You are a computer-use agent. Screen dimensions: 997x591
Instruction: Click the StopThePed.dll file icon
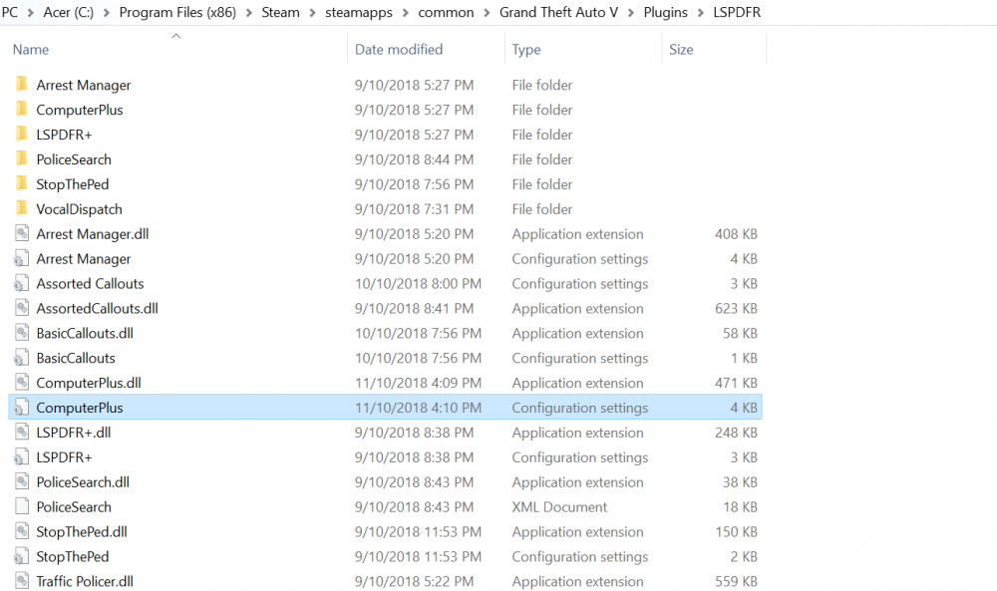tap(22, 531)
